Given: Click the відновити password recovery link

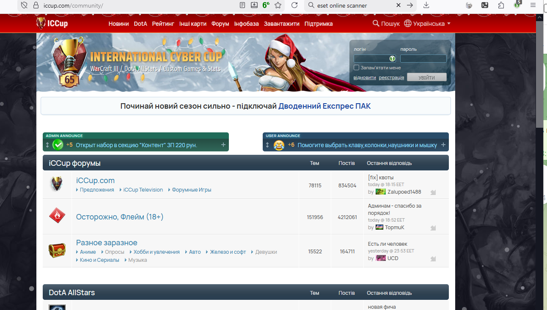Looking at the screenshot, I should [365, 77].
